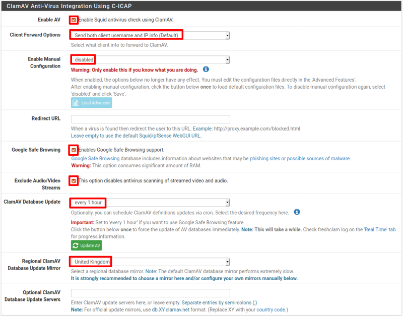
Task: Click the Optional ClamAV Database Update Servers field
Action: 150,293
